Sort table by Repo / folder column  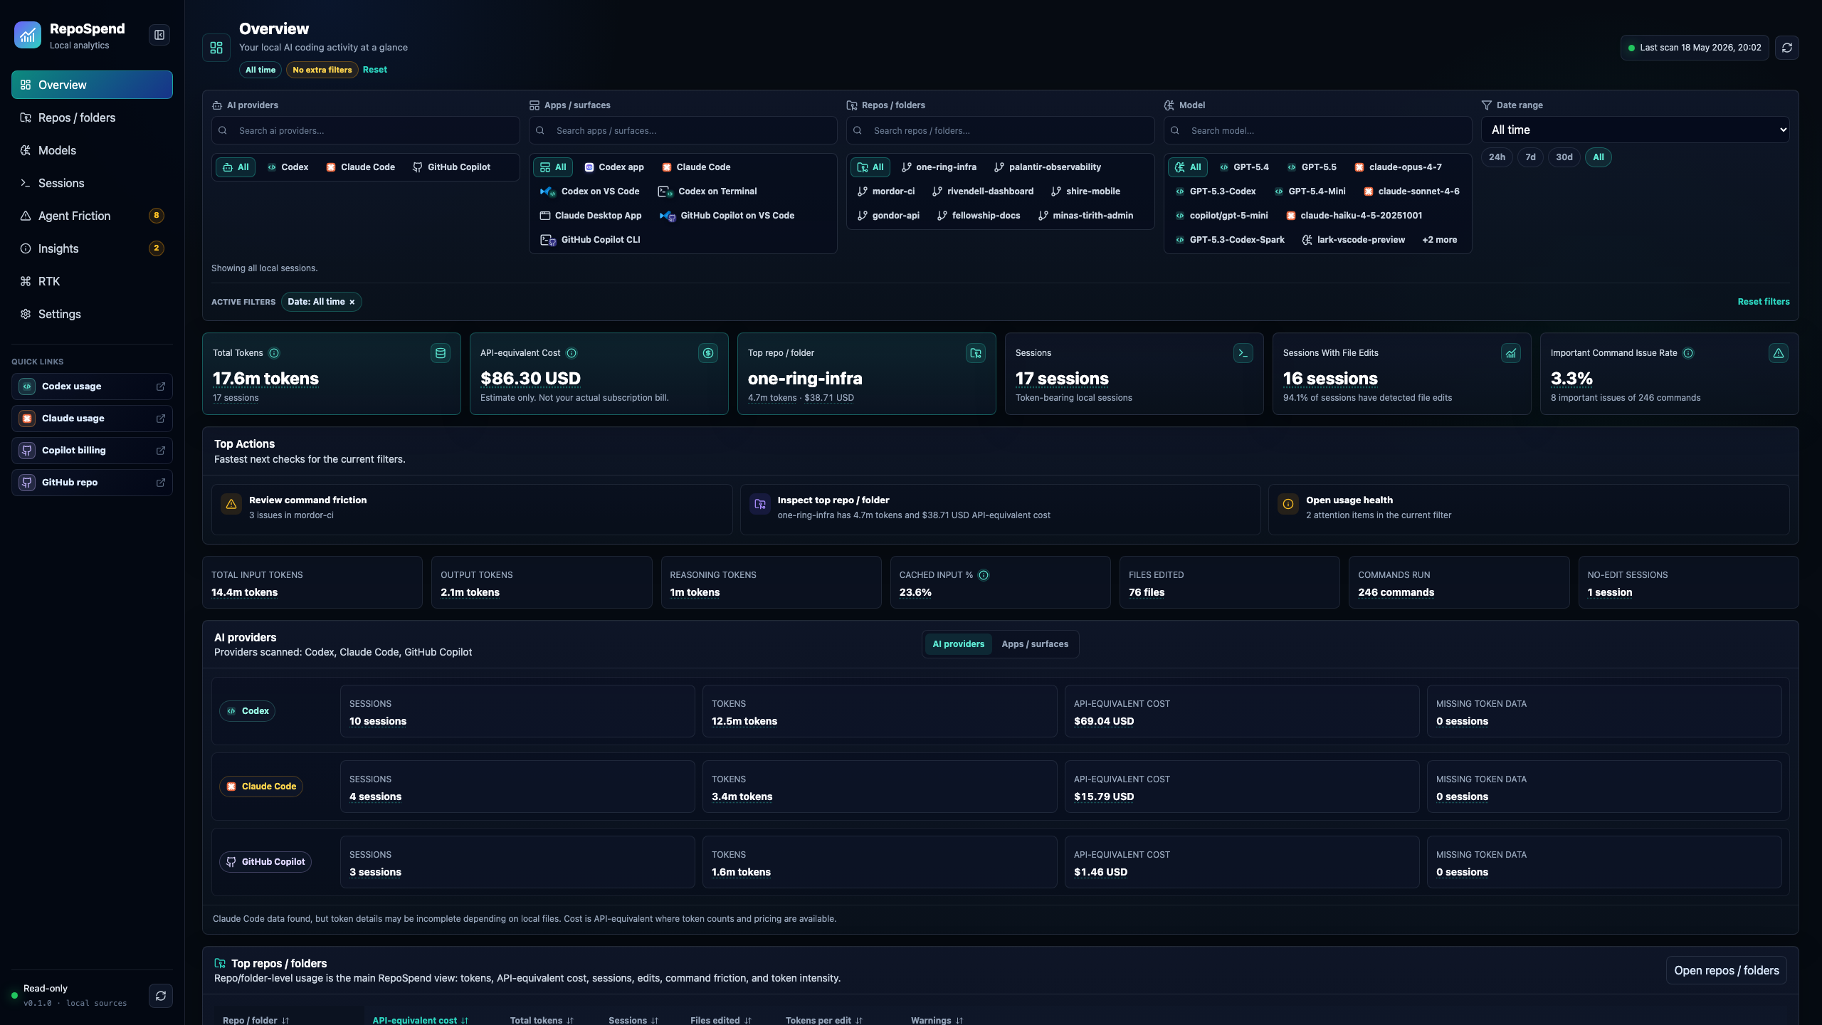click(256, 1020)
